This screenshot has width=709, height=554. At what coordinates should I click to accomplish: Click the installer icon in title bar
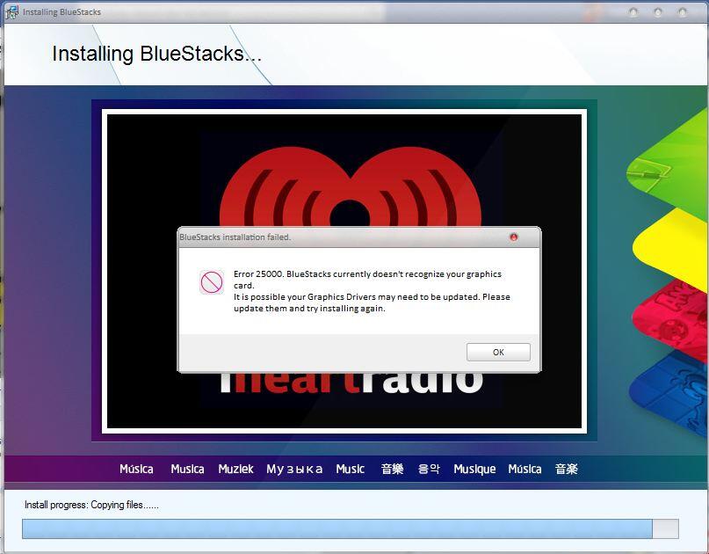[11, 12]
